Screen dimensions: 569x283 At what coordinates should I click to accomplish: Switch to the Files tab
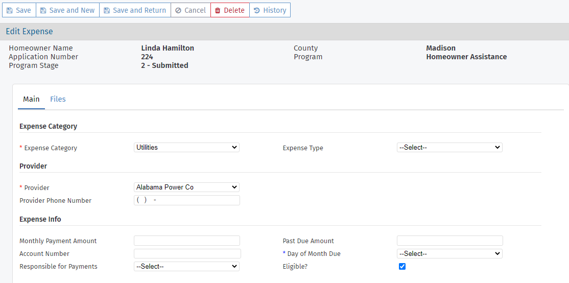point(58,99)
